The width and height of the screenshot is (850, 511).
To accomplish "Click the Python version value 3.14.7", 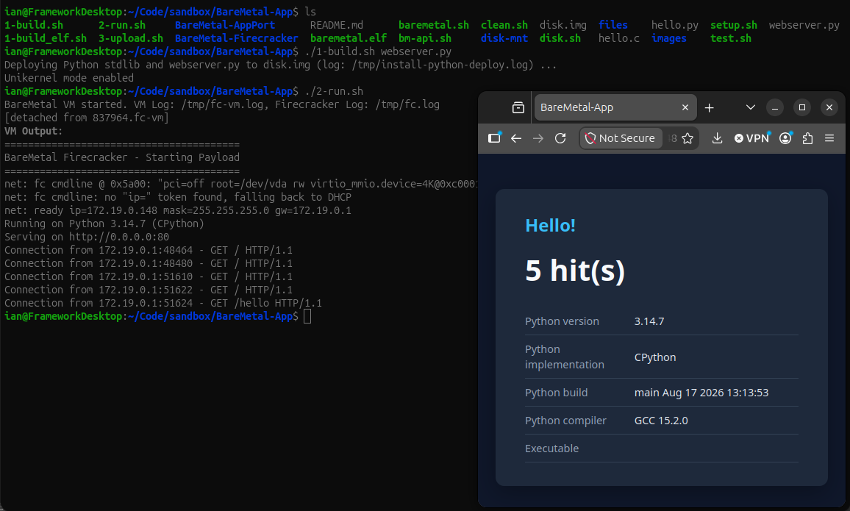I will (649, 321).
